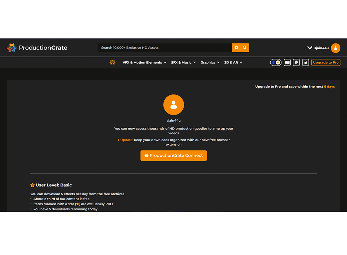Click the orange magnifier search button
Screen dimensions: 347x255
[x=245, y=48]
